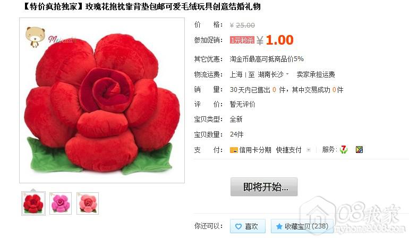This screenshot has width=409, height=238.
Task: Expand the payment methods dropdown arrow
Action: click(x=309, y=150)
